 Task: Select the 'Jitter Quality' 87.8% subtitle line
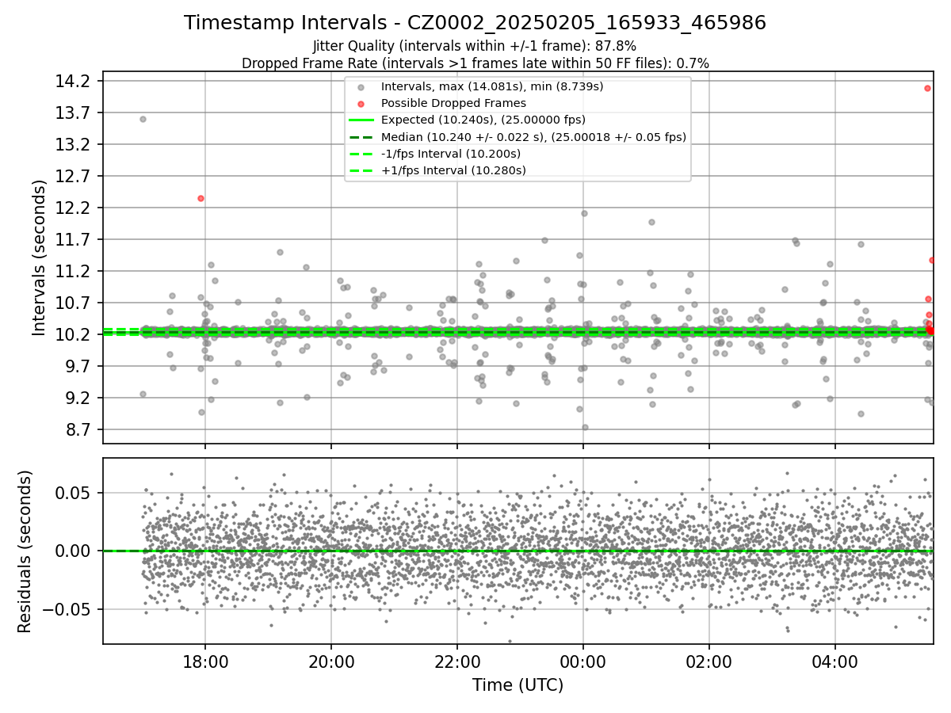click(x=475, y=46)
